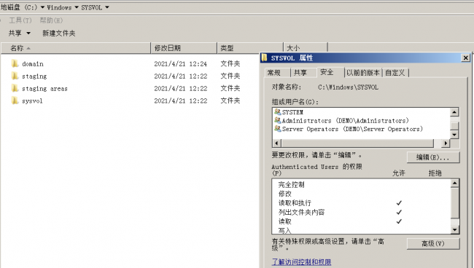Sort by the 修改日期 column header
This screenshot has height=268, width=474.
[184, 48]
